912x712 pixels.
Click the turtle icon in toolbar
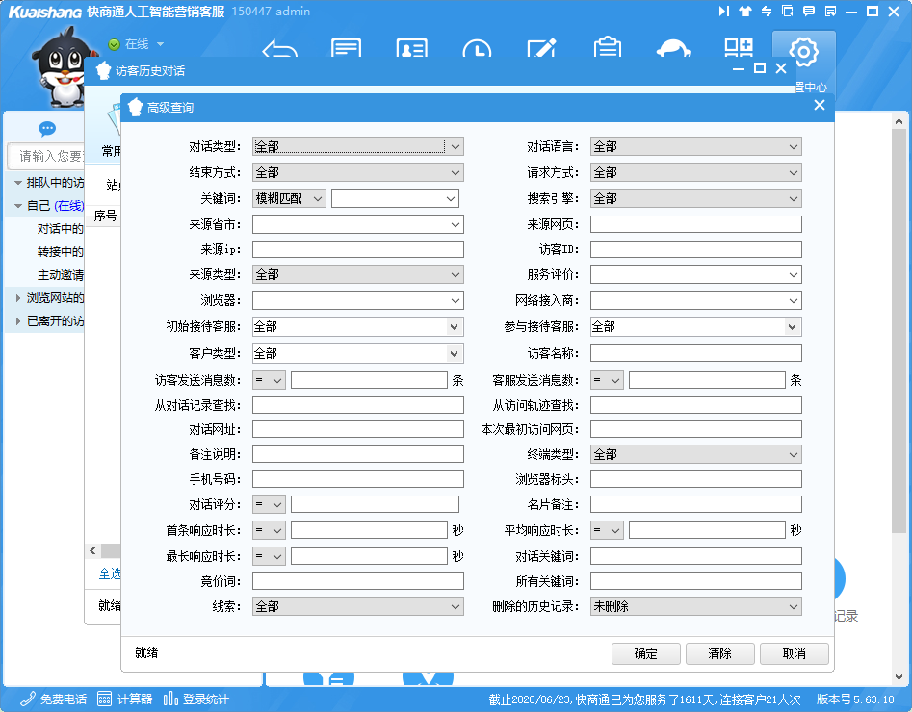point(673,50)
